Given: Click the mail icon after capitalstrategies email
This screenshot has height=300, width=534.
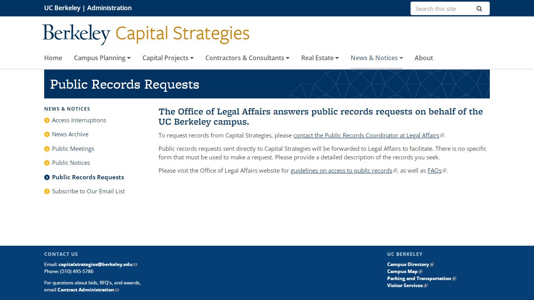Looking at the screenshot, I should [135, 264].
